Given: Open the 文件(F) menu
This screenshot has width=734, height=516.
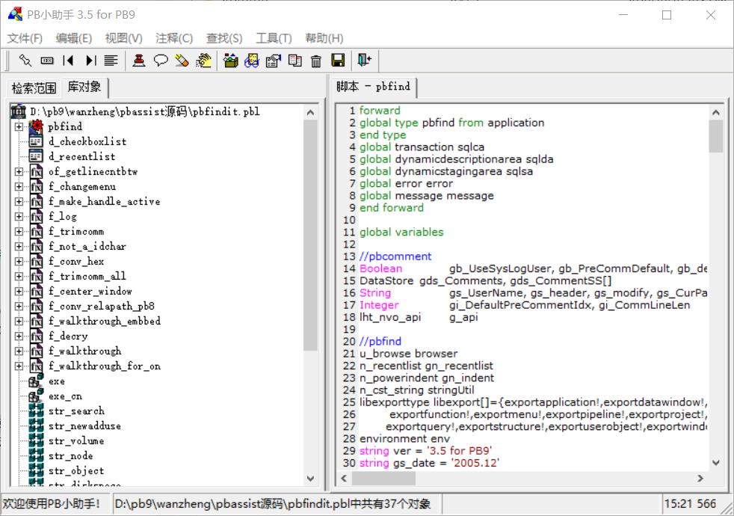Looking at the screenshot, I should pyautogui.click(x=25, y=38).
